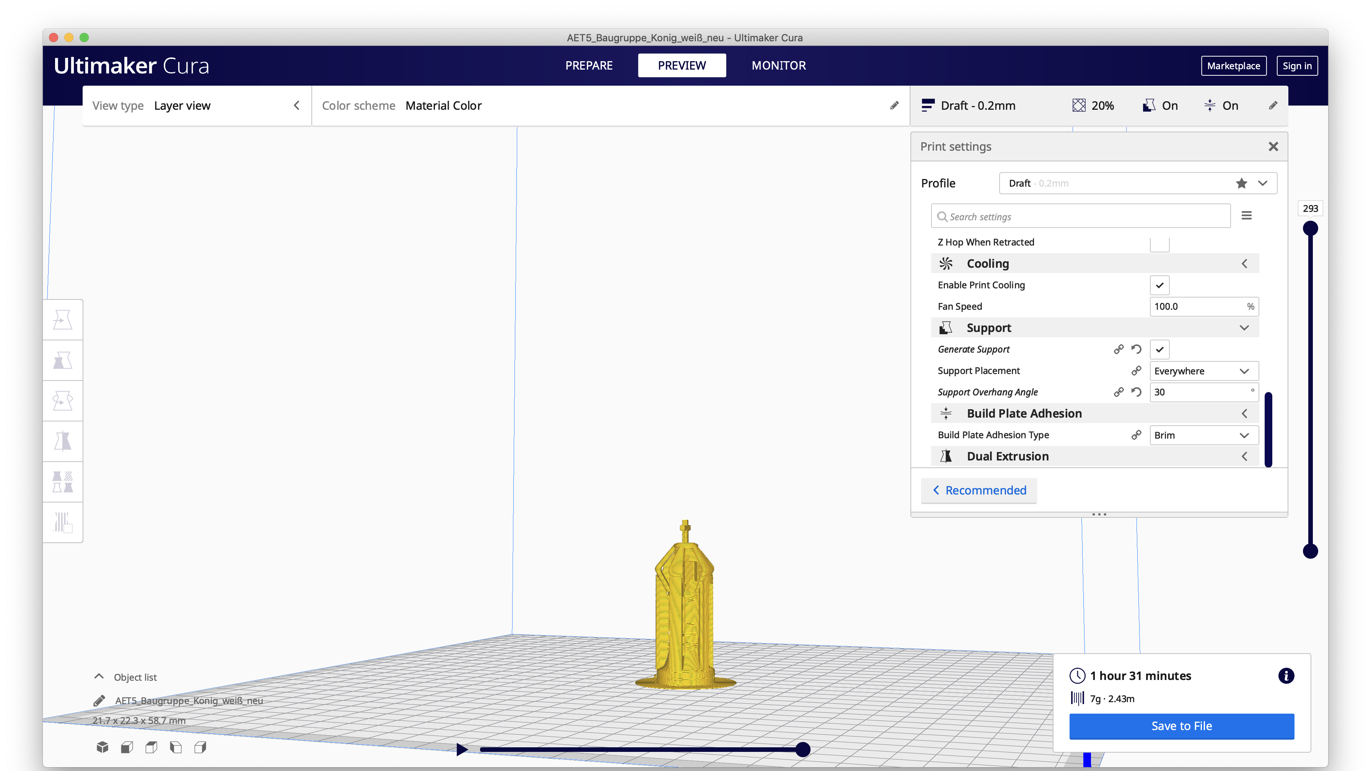The width and height of the screenshot is (1371, 771).
Task: Select the Mirror tool in left toolbar
Action: (x=63, y=441)
